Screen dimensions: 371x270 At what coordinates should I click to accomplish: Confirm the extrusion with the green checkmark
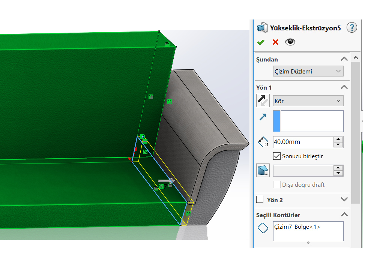tap(260, 42)
